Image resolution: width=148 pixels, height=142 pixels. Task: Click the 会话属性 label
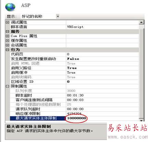tap(19, 45)
